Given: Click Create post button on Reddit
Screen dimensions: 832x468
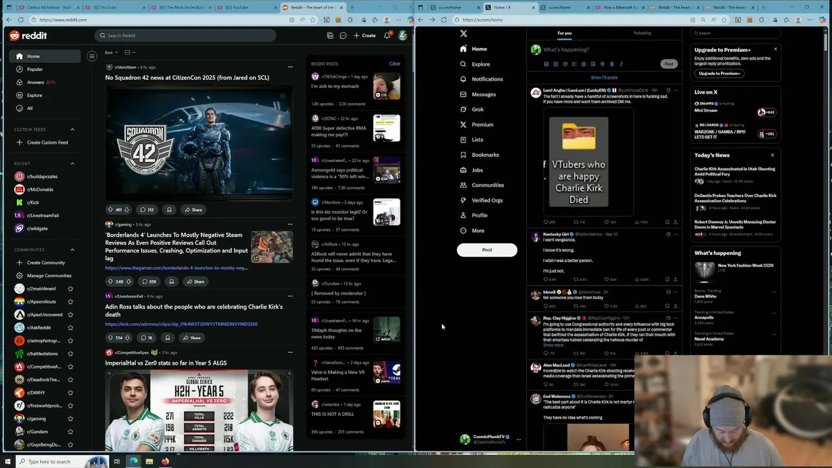Looking at the screenshot, I should tap(365, 36).
